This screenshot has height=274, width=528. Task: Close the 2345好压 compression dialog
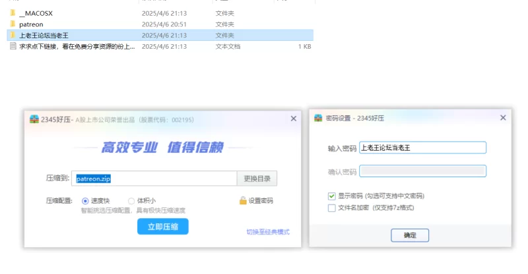pos(294,119)
